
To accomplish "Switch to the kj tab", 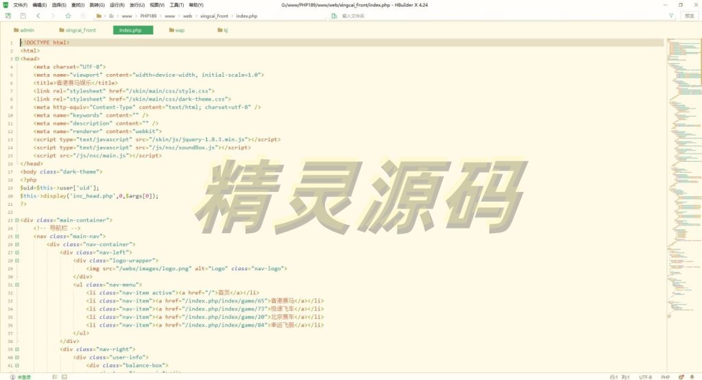I will point(223,30).
